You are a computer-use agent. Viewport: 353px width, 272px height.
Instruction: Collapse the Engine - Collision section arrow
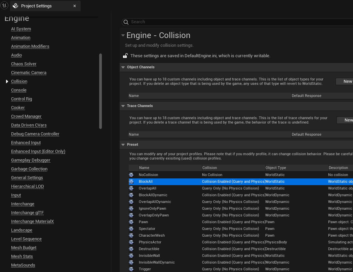click(x=123, y=35)
